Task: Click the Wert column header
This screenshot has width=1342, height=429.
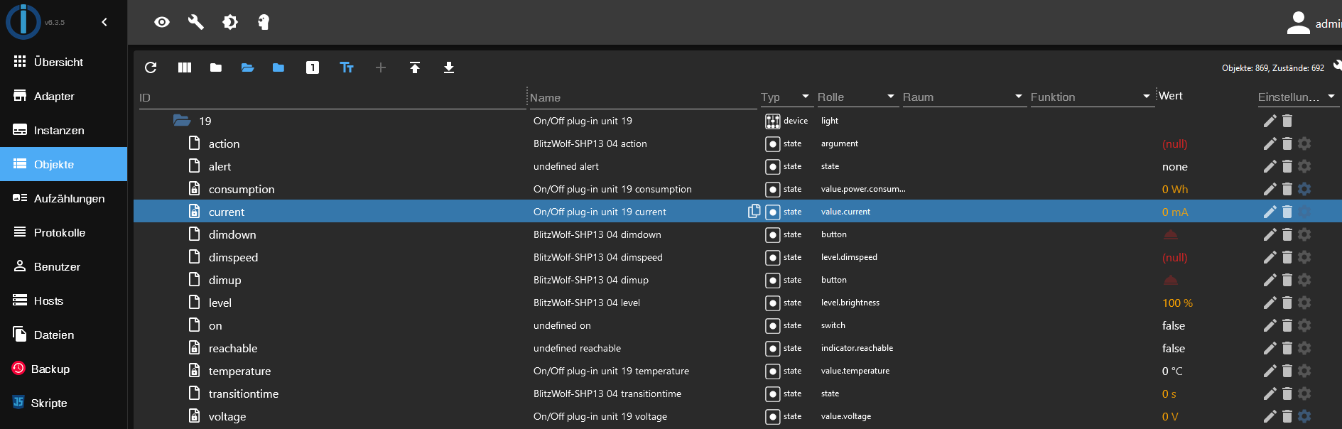Action: (1171, 96)
